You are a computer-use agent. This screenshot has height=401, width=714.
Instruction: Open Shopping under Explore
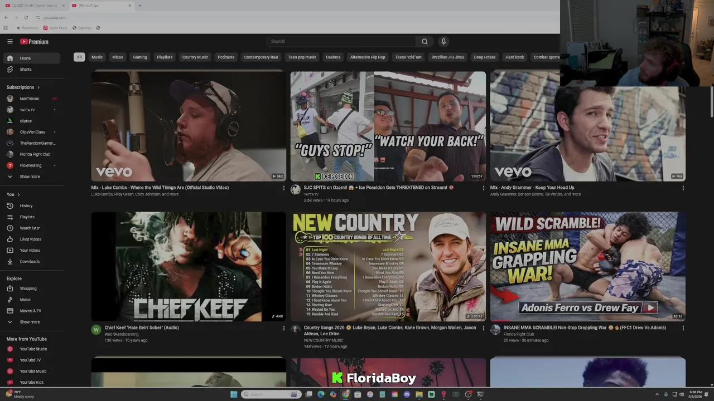tap(33, 288)
